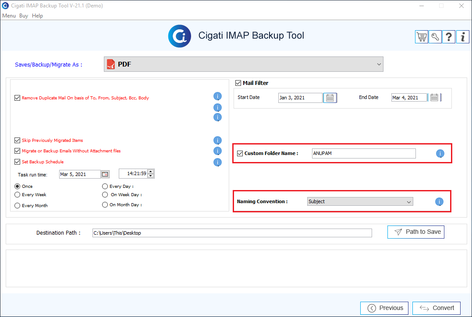This screenshot has height=317, width=472.
Task: Open the Task run time calendar picker
Action: click(105, 174)
